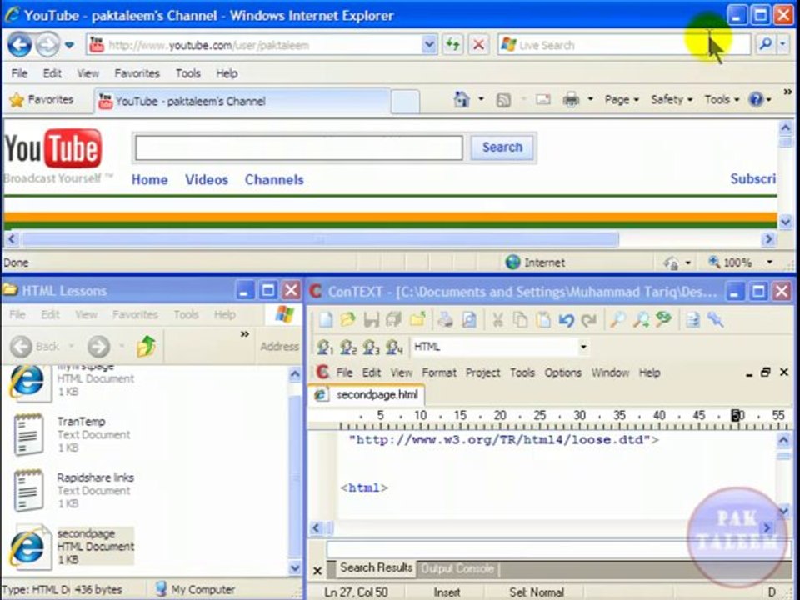The height and width of the screenshot is (600, 800).
Task: Click the Refresh button beside address bar
Action: [452, 45]
